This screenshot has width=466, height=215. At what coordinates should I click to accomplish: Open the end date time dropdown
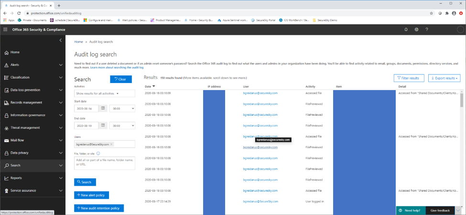click(x=122, y=126)
